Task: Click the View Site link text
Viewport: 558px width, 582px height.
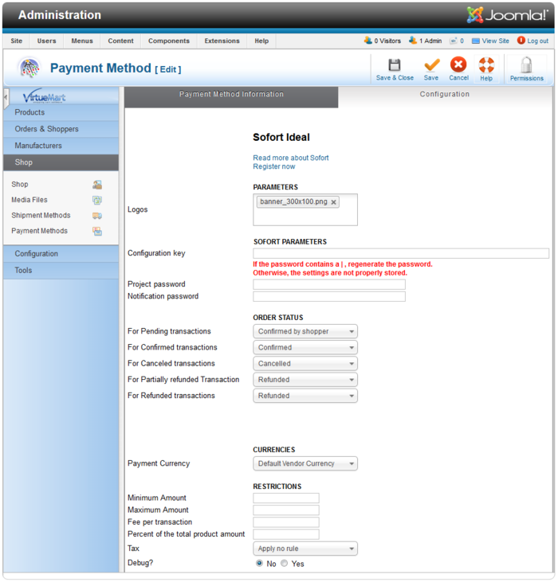Action: [496, 41]
